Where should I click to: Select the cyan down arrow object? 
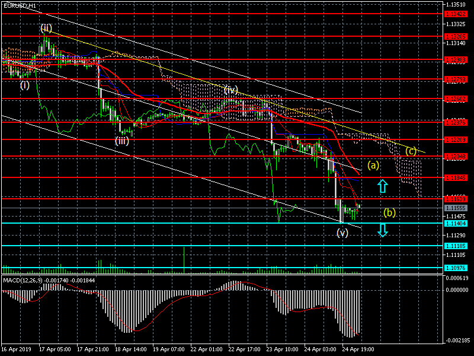pos(383,230)
